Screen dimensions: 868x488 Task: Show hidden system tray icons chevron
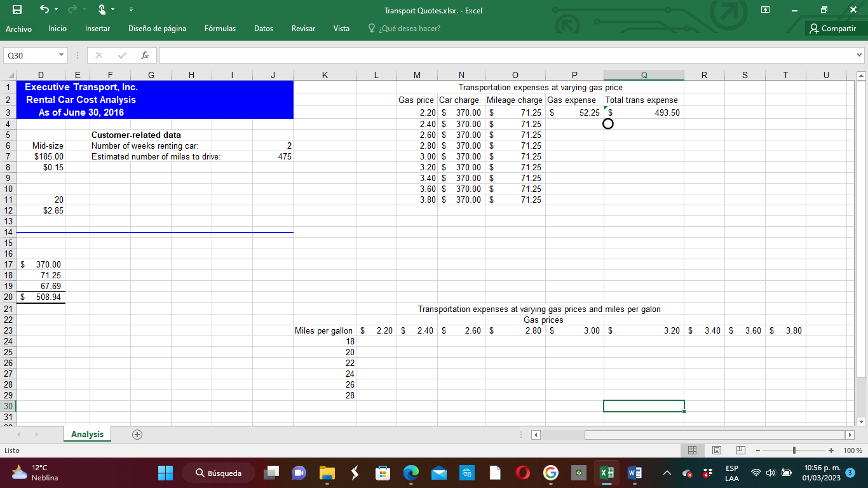click(667, 473)
